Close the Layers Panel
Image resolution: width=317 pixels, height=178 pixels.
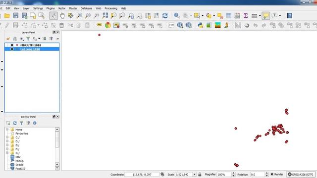(57, 32)
